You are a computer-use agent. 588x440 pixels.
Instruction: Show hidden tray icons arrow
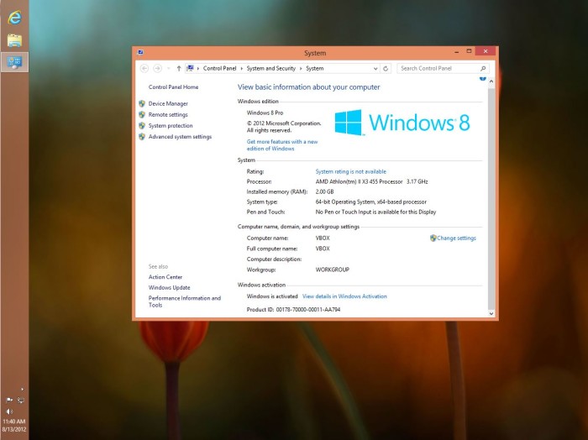(x=22, y=389)
